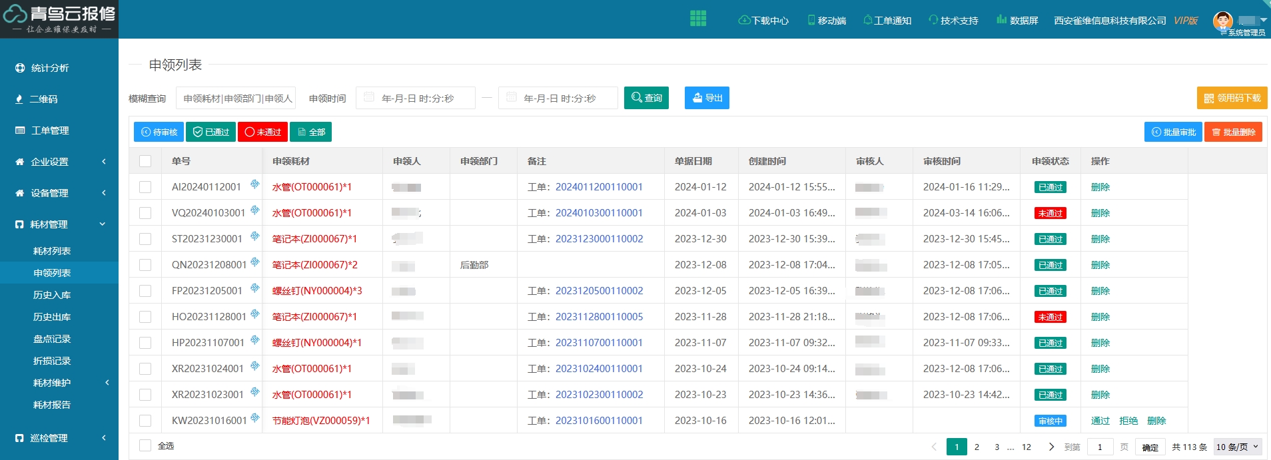Expand the 企业设置 sidebar menu

[59, 162]
